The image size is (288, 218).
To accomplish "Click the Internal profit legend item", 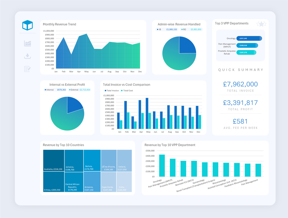I will tap(55, 90).
